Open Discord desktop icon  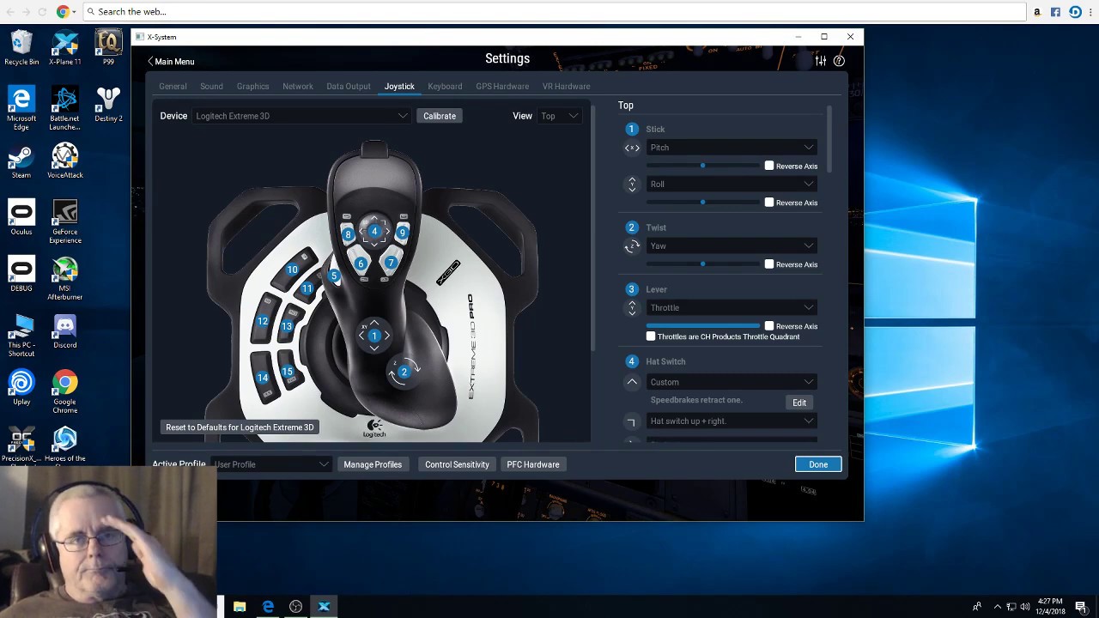coord(65,331)
